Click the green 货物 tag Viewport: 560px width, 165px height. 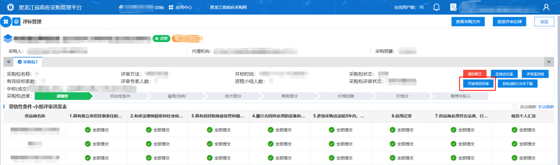click(161, 38)
